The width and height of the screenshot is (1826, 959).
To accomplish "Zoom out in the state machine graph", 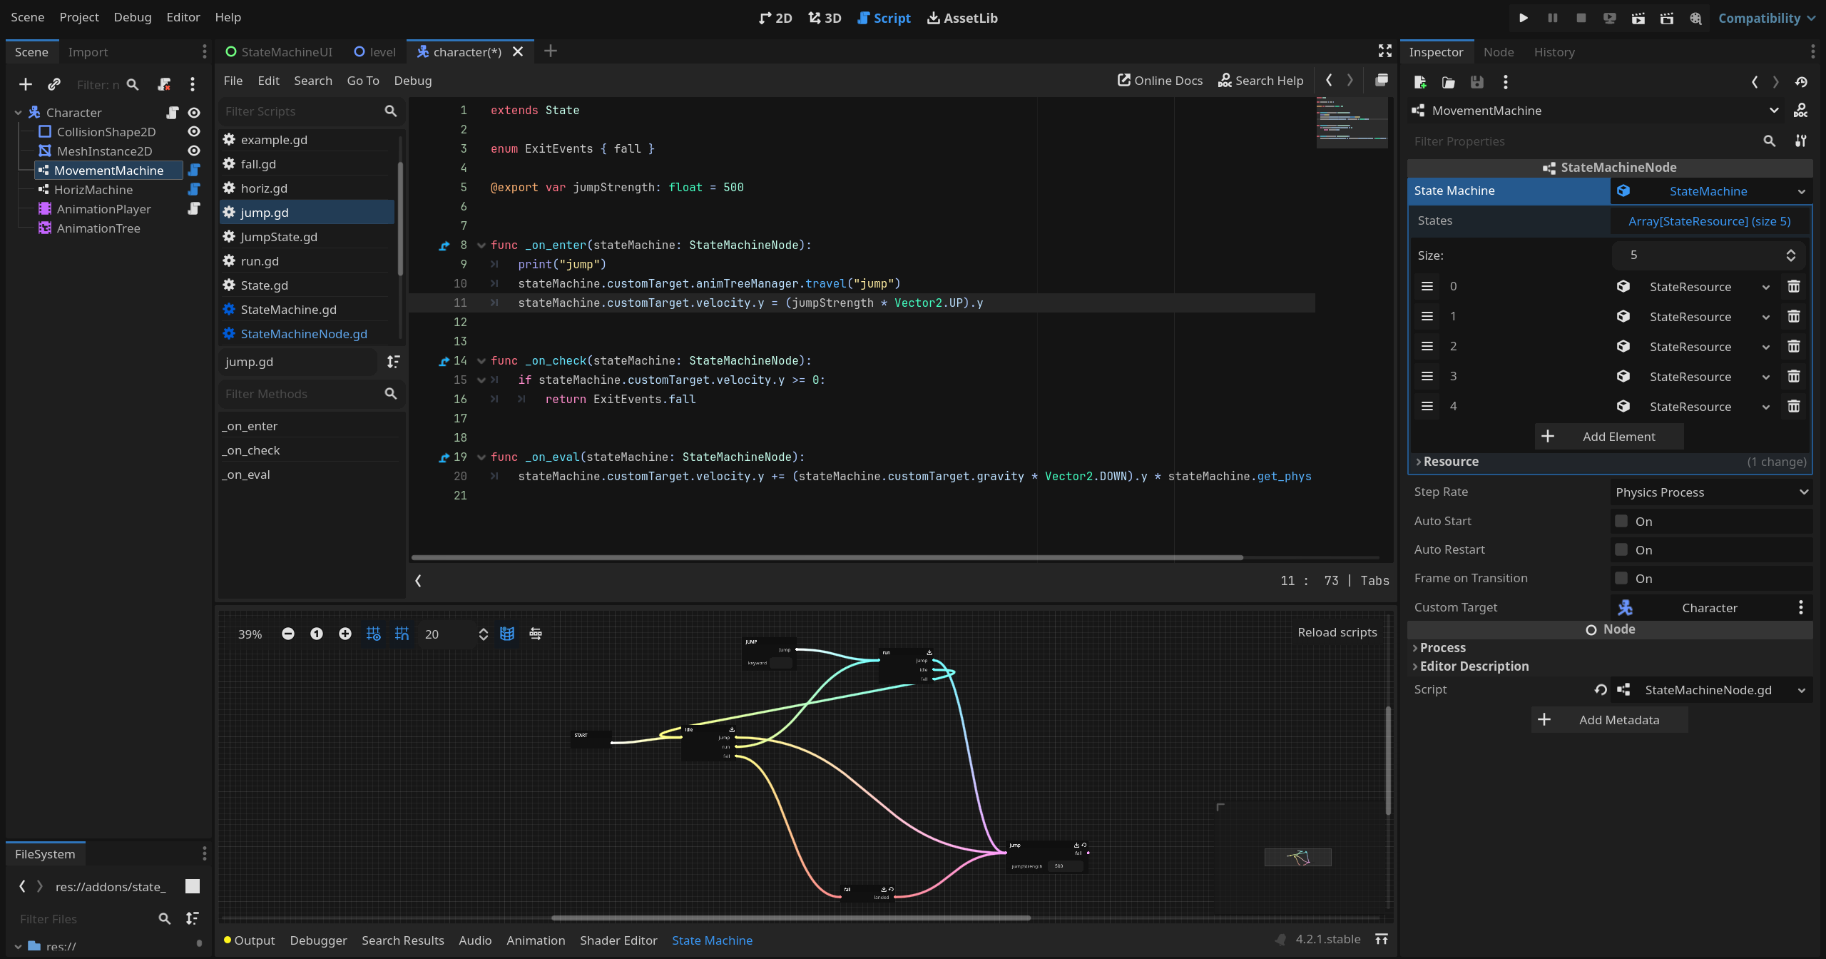I will [x=288, y=634].
